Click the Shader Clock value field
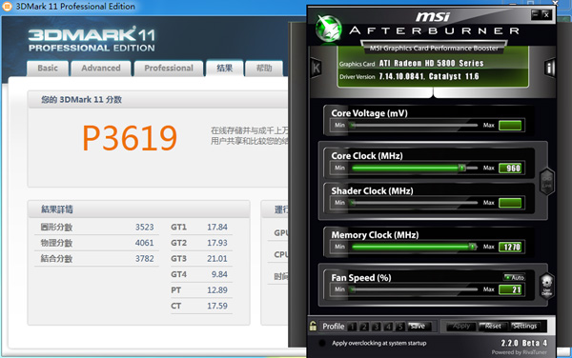 (510, 203)
